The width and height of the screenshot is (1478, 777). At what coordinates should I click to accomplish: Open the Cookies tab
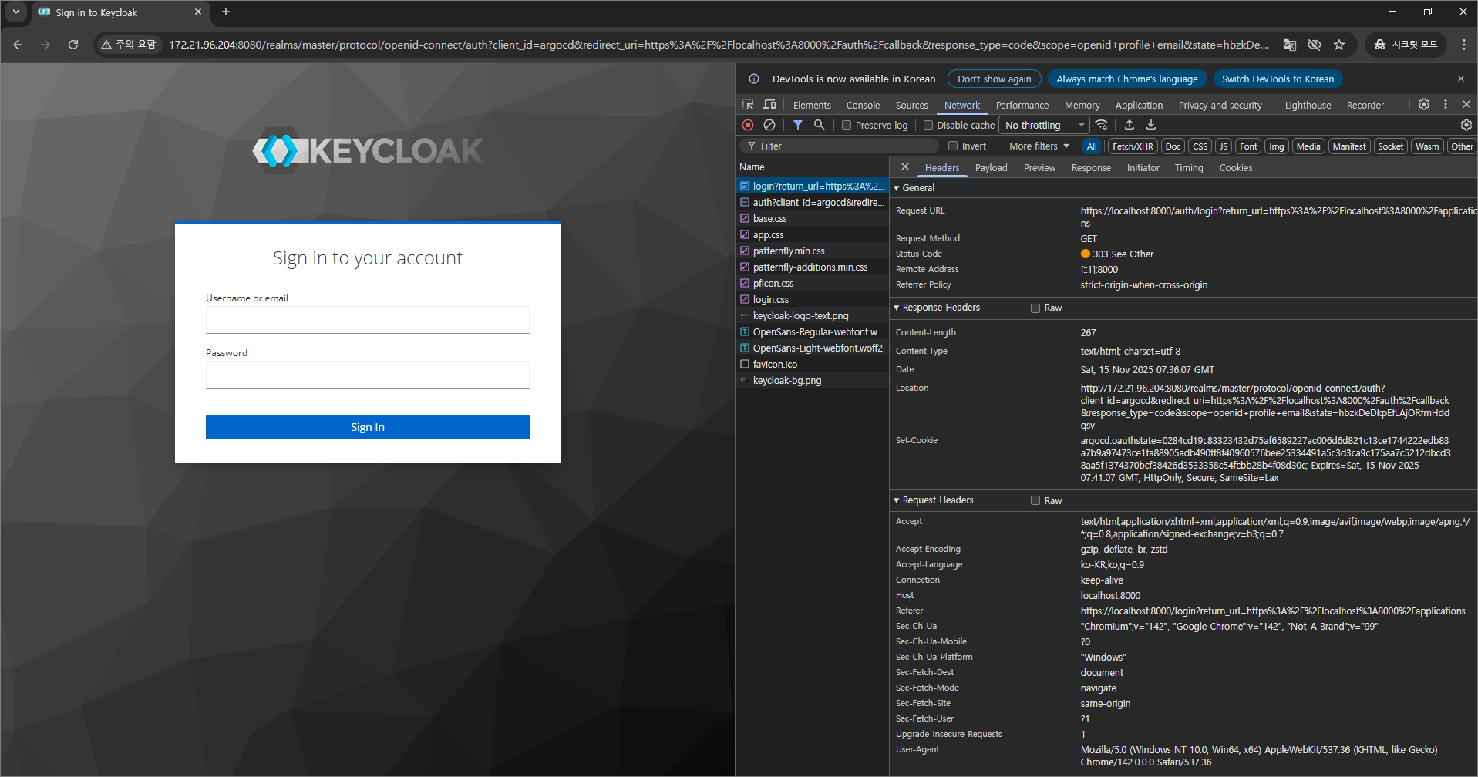click(x=1235, y=167)
